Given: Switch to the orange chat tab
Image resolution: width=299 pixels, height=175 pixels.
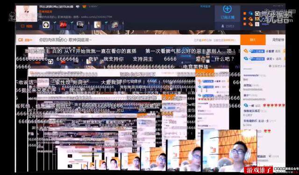Looking at the screenshot, I should tap(253, 40).
